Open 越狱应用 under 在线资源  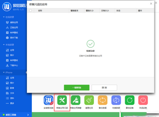pos(12,22)
